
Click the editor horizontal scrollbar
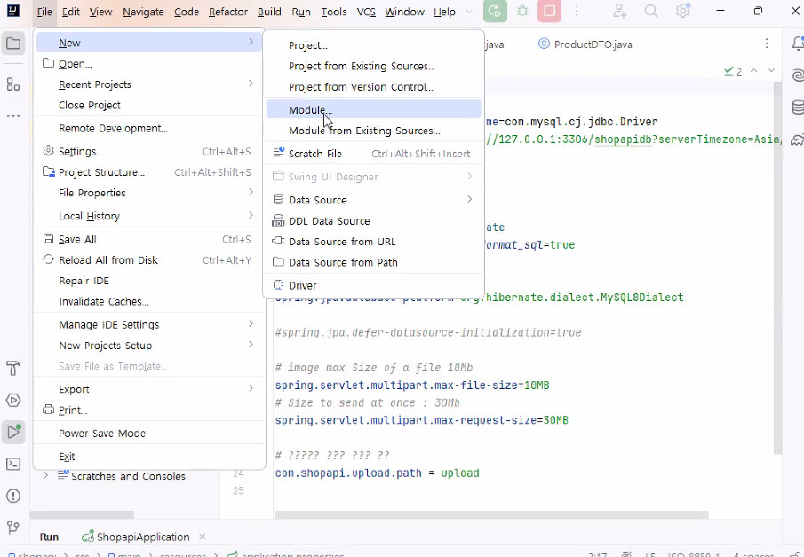click(x=492, y=514)
